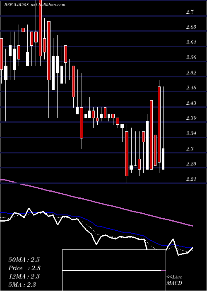
Task: Click the 2.7 price axis label
Action: tap(190, 12)
